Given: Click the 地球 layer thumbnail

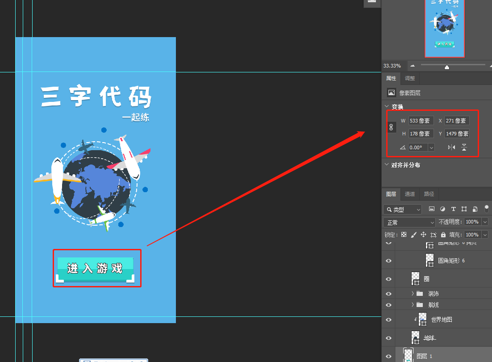Looking at the screenshot, I should pyautogui.click(x=415, y=337).
